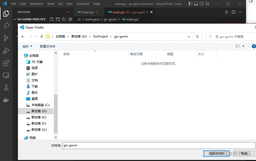
Task: Expand chevron after 此电脑 in address bar
Action: 68,37
